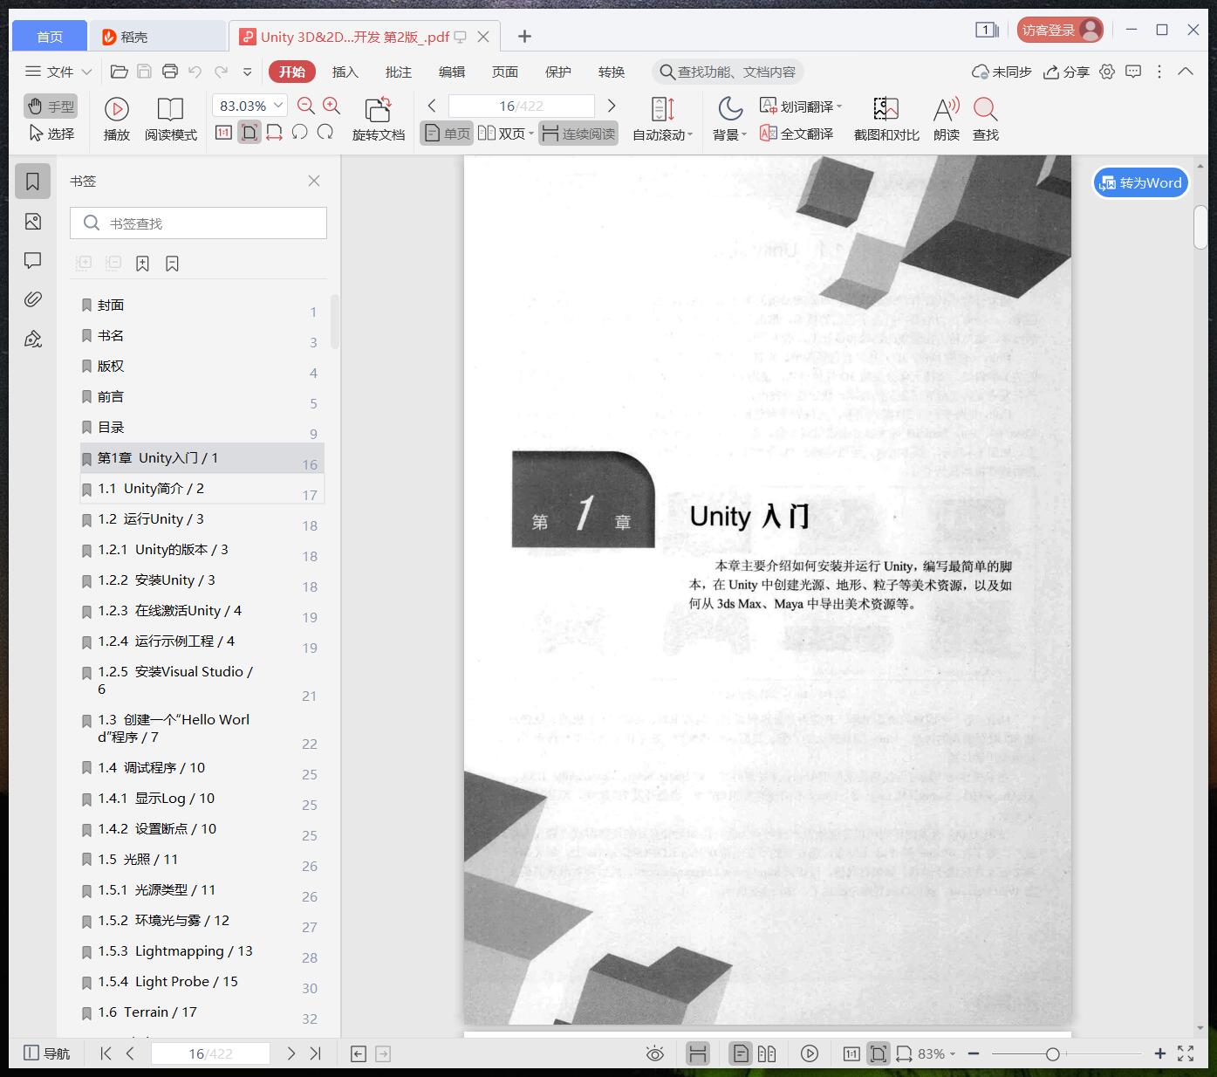Viewport: 1217px width, 1077px height.
Task: Toggle navigation pane (导航) in status bar
Action: tap(46, 1053)
